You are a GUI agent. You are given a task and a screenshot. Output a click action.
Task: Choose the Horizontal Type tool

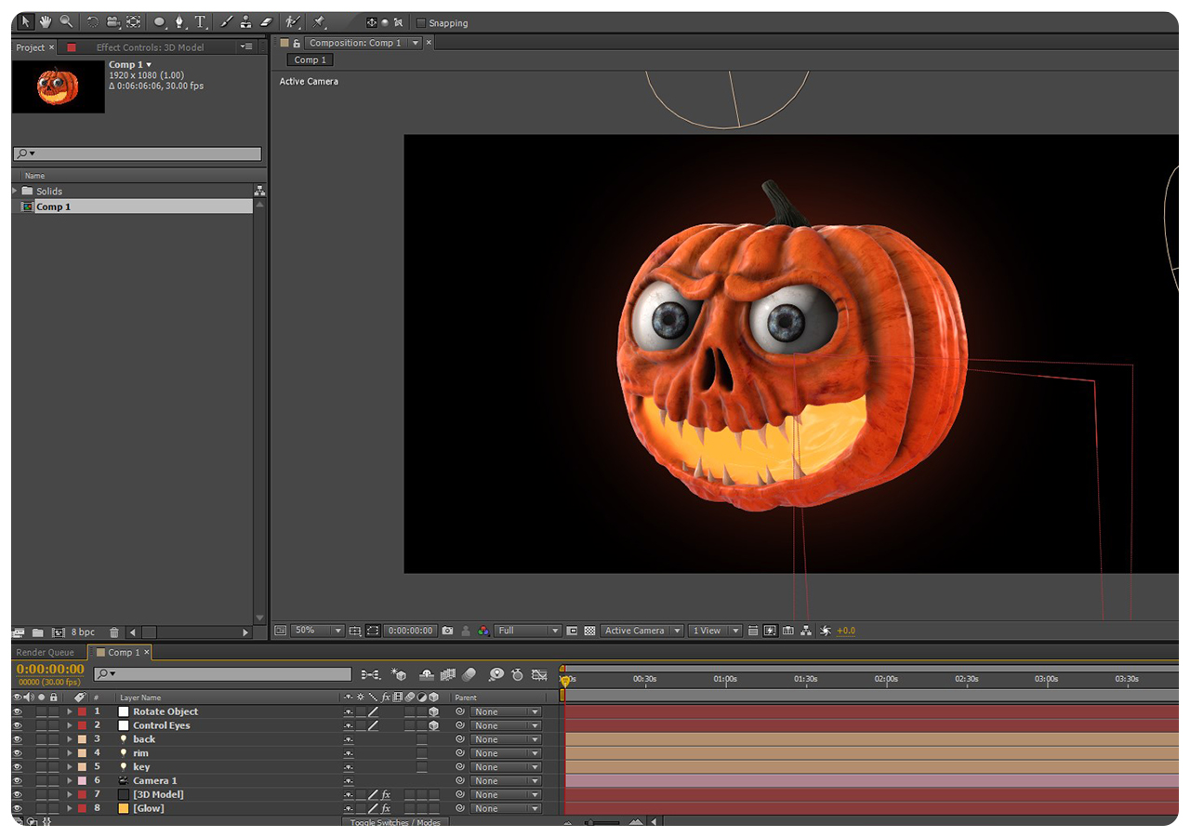coord(200,21)
